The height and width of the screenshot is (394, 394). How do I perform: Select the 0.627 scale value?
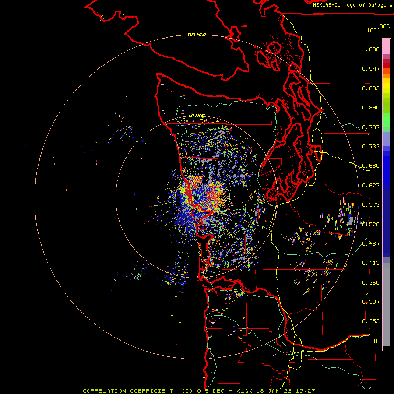pos(371,186)
